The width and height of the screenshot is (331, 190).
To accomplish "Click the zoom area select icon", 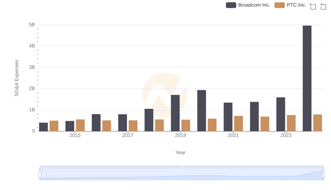I will (313, 6).
